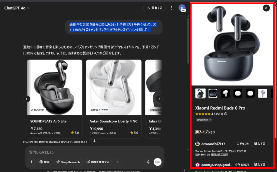Click the Amazon公式サイト + その他 seller text on SOUNDPEATS card
The height and width of the screenshot is (172, 277).
point(45,133)
